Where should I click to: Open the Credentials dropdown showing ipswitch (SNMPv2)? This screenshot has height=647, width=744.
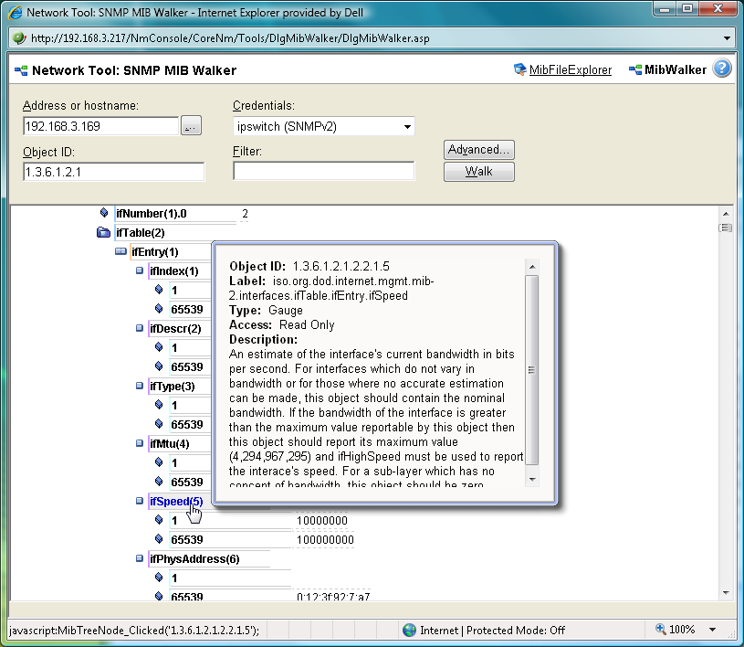[x=406, y=127]
